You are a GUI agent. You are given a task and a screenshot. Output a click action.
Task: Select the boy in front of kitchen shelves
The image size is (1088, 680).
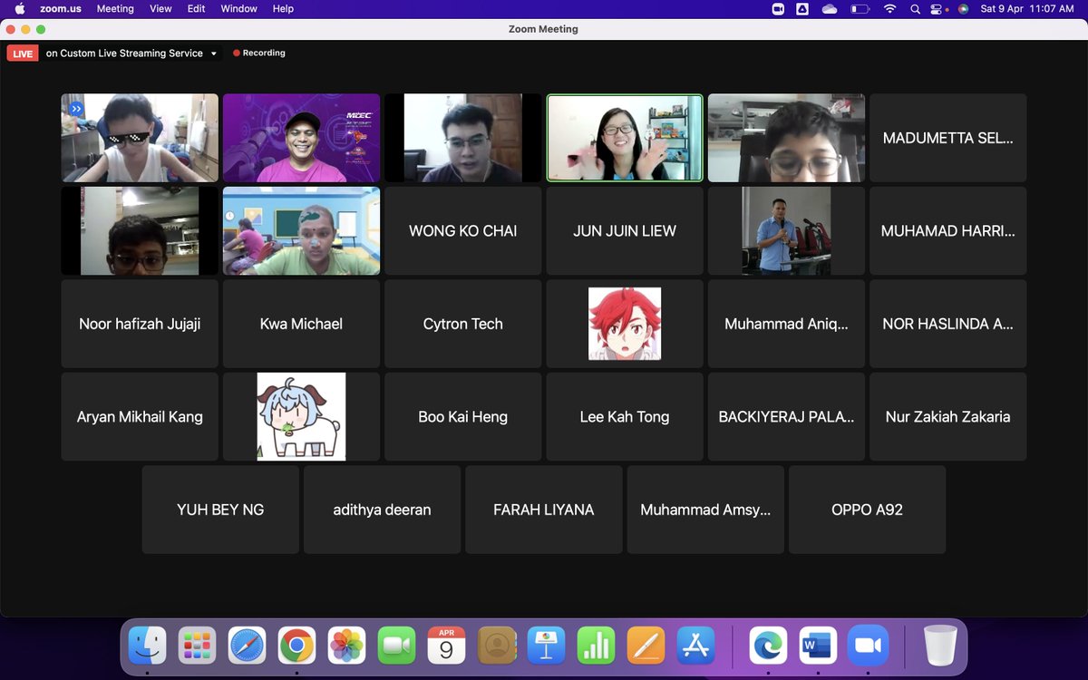click(x=140, y=231)
